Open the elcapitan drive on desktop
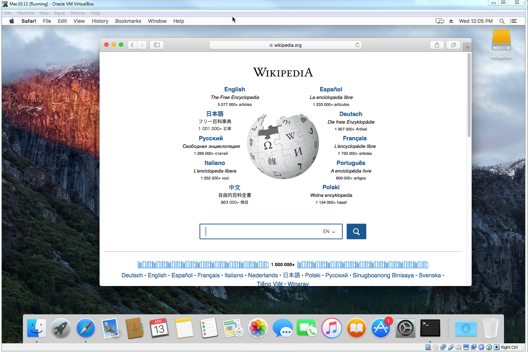This screenshot has height=352, width=528. click(501, 44)
